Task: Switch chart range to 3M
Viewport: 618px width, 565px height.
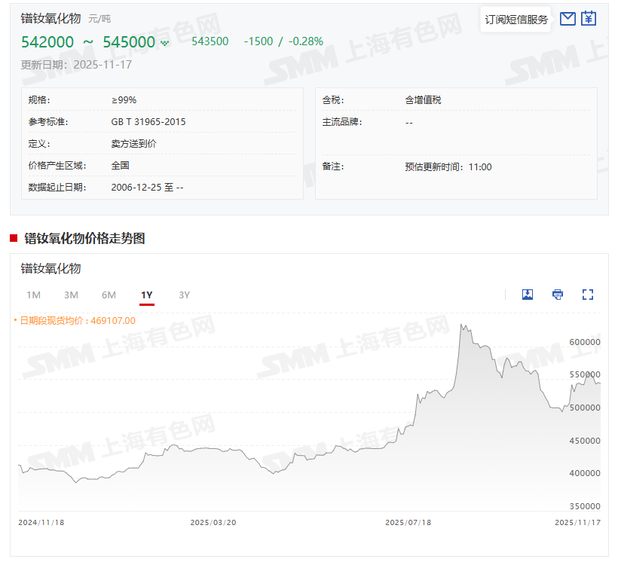Action: [71, 295]
